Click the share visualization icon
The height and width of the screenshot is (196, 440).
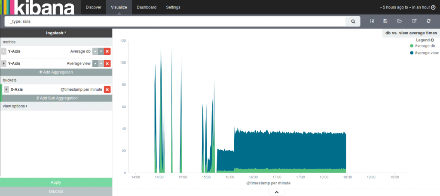click(x=414, y=21)
